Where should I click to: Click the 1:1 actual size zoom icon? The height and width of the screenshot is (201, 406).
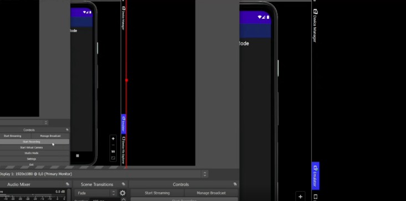[113, 152]
